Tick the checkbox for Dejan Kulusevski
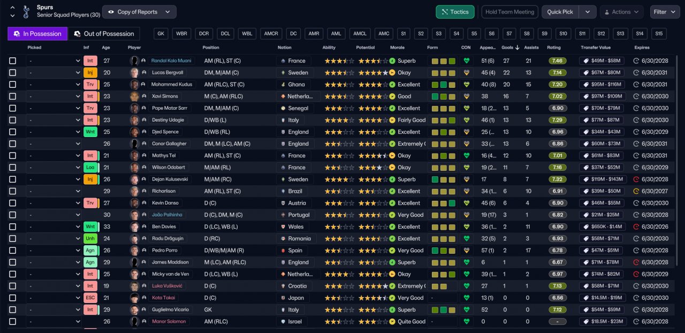Screen dimensions: 685x333 [13, 179]
